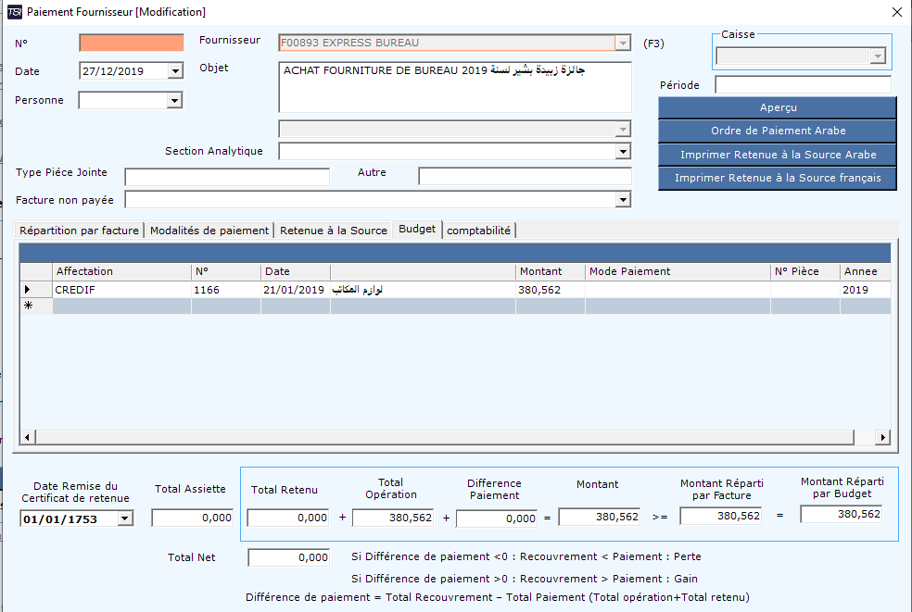Click the Total Opération field

(x=393, y=518)
